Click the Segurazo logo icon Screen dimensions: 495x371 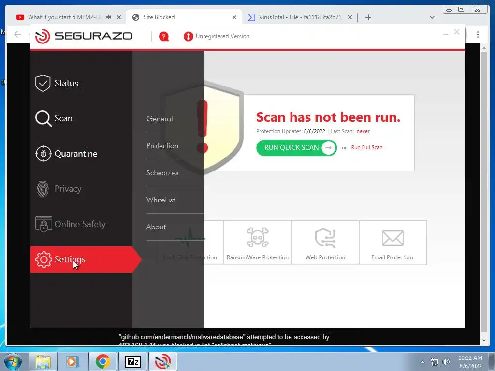coord(43,36)
